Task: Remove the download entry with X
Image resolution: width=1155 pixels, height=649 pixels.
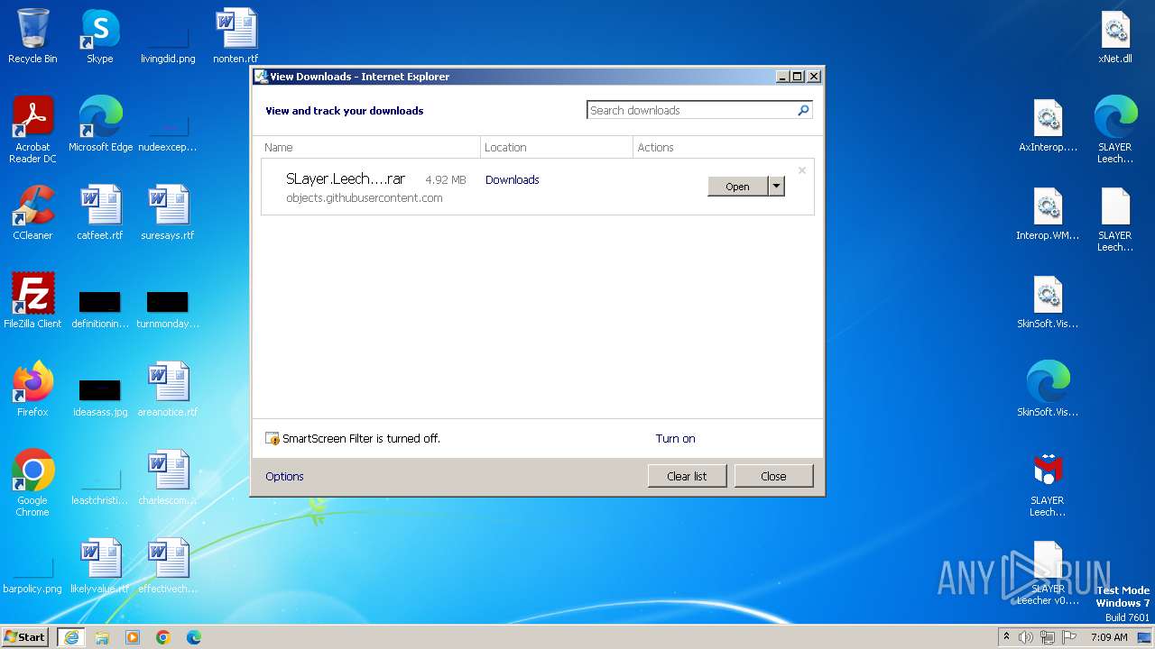Action: click(801, 169)
